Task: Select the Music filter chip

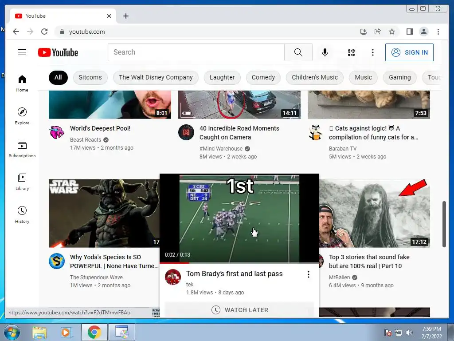Action: coord(364,77)
